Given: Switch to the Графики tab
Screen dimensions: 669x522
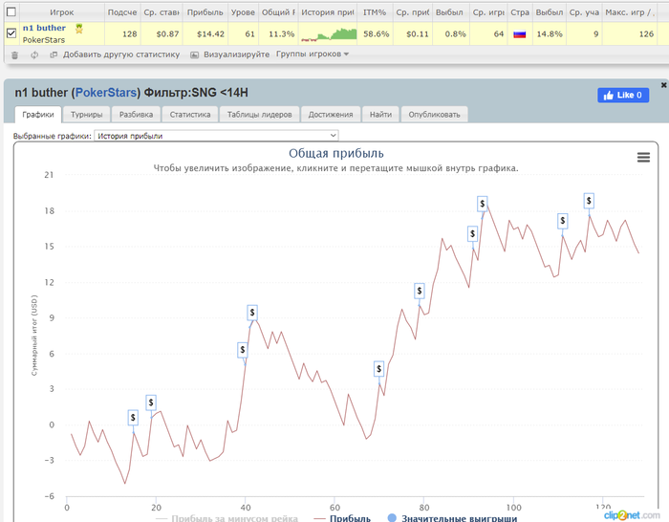Looking at the screenshot, I should 38,115.
